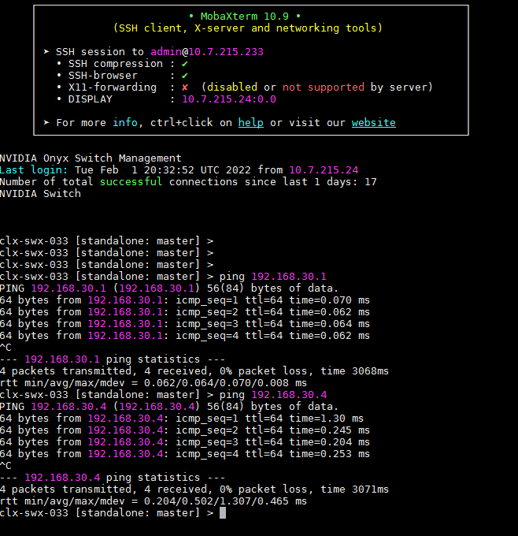Click '192.168.30.1 ping statistics' header
This screenshot has height=536, width=518.
tap(113, 359)
